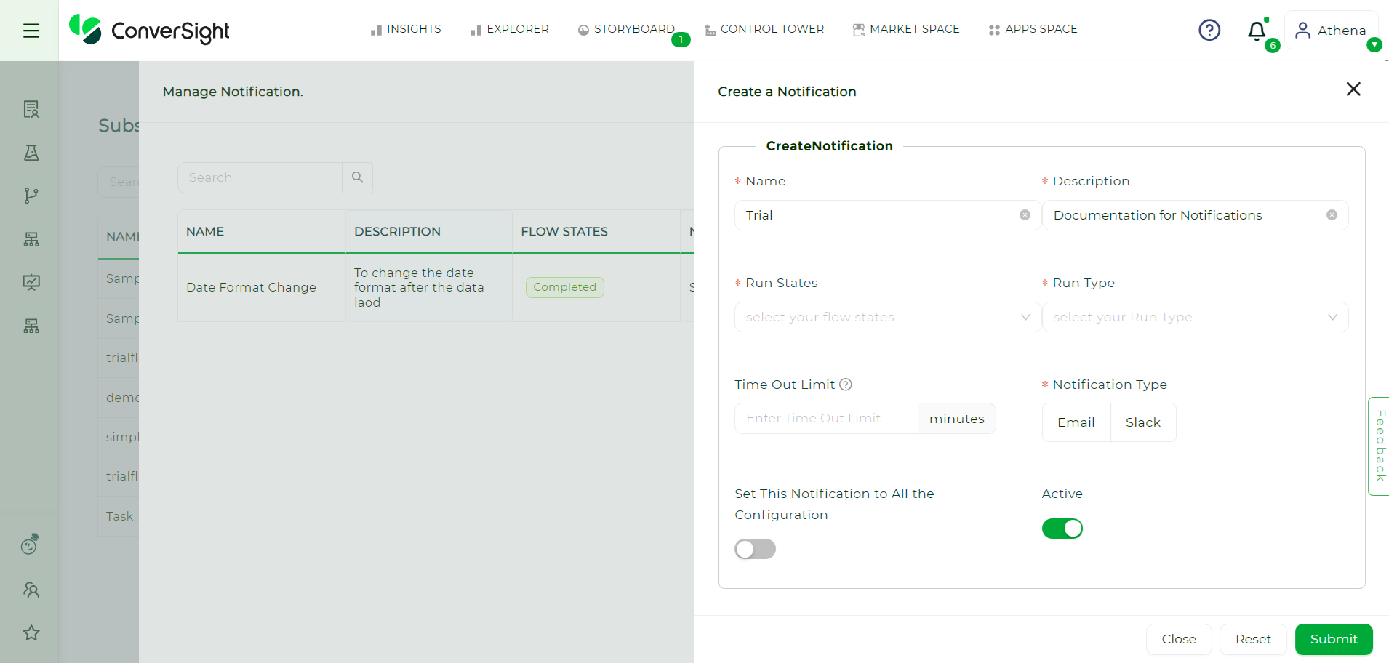Open the Run States dropdown

pyautogui.click(x=888, y=317)
